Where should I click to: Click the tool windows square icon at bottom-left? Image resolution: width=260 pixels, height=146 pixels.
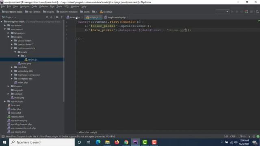pyautogui.click(x=3, y=137)
